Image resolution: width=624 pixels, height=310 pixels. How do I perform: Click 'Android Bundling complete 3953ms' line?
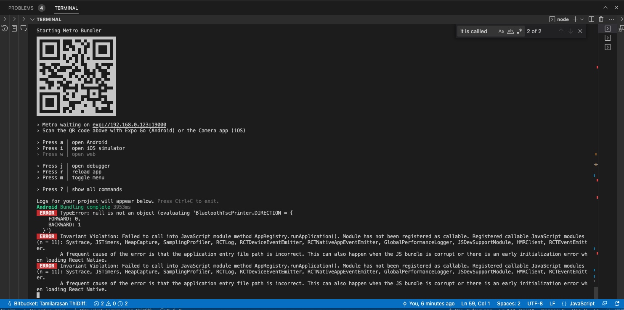click(84, 207)
